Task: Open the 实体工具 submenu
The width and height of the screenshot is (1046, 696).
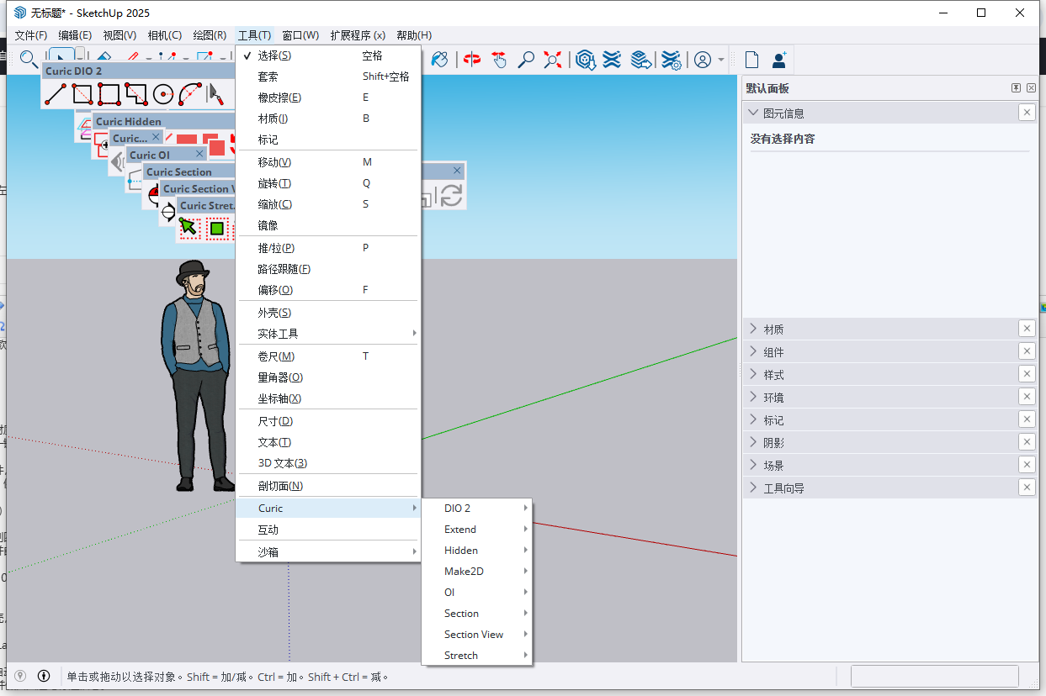Action: coord(328,334)
